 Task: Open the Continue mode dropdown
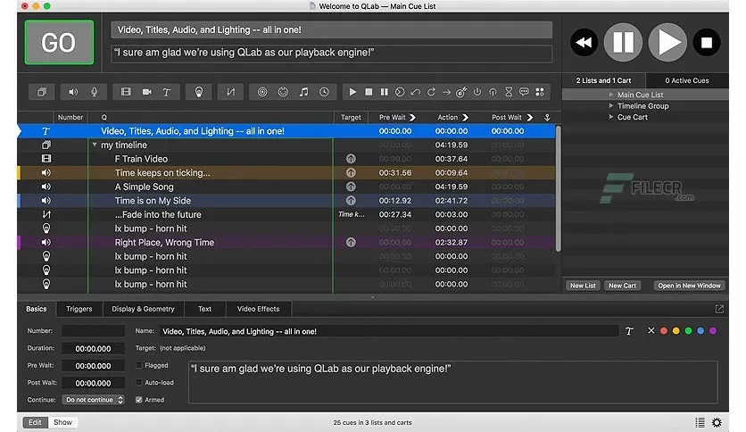[x=93, y=400]
